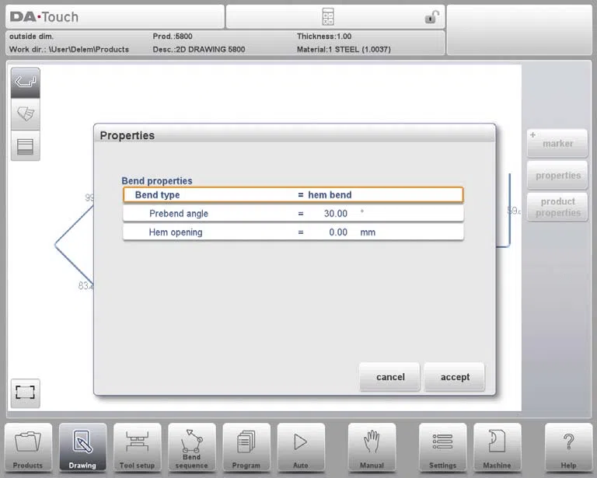Click Desc.:2D DRAWING 5800 text

[x=199, y=50]
